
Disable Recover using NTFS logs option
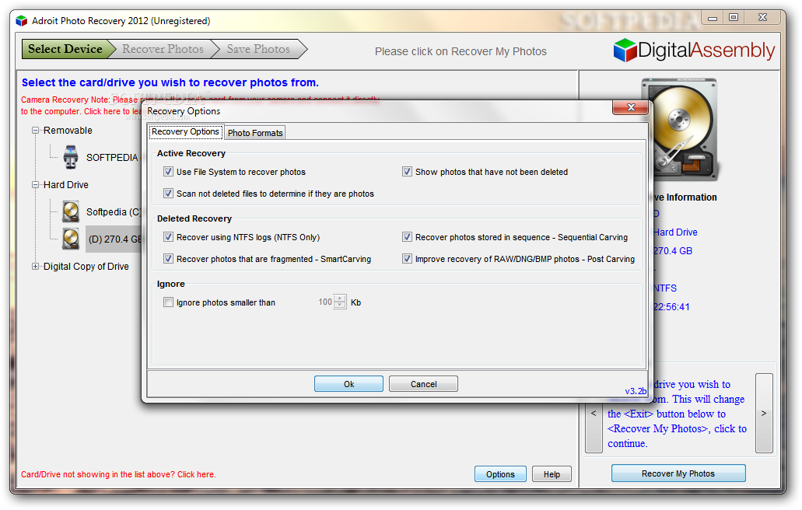168,237
